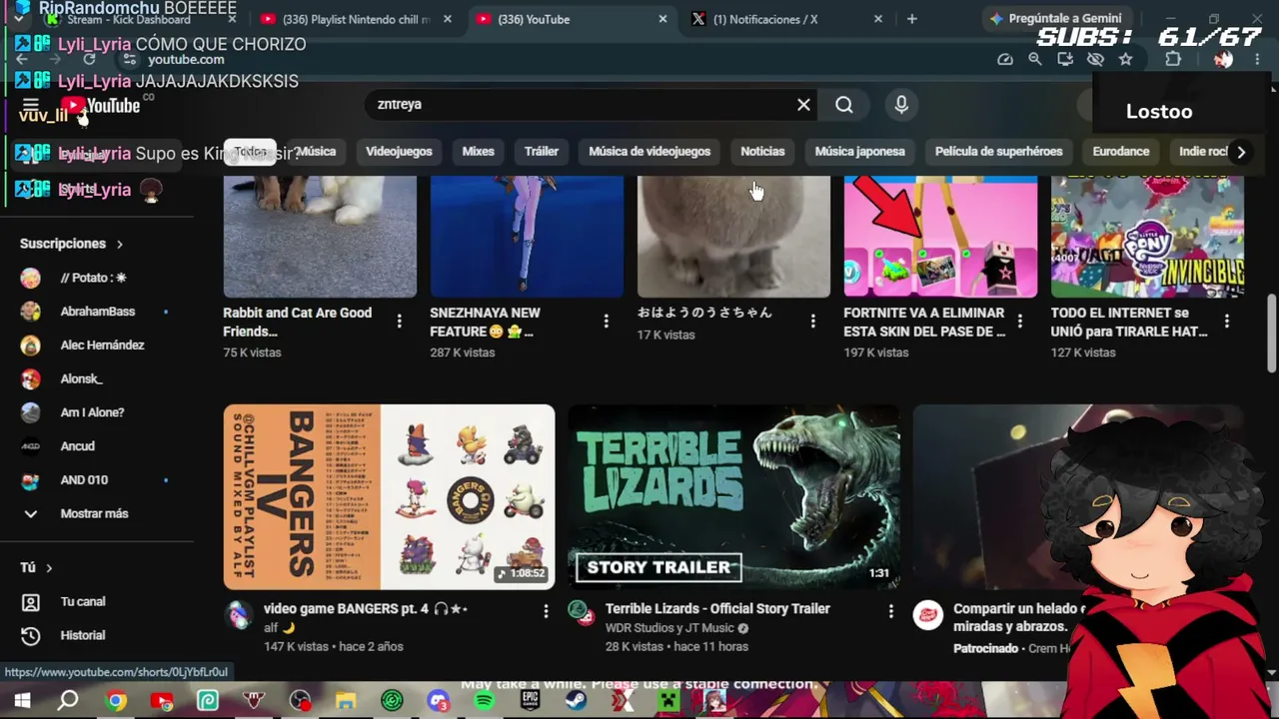Bookmark this page with the star
The height and width of the screenshot is (719, 1279).
click(x=1125, y=60)
